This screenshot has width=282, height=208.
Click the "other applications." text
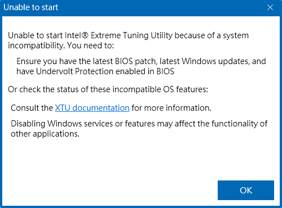[x=45, y=134]
